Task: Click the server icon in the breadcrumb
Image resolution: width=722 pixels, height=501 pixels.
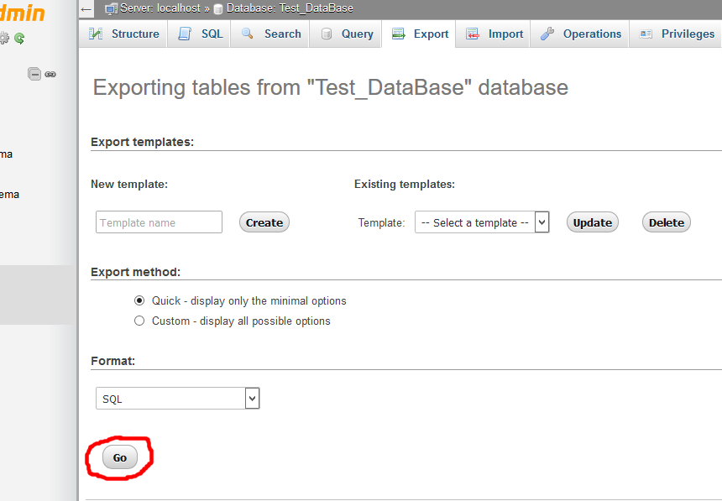Action: [x=111, y=8]
